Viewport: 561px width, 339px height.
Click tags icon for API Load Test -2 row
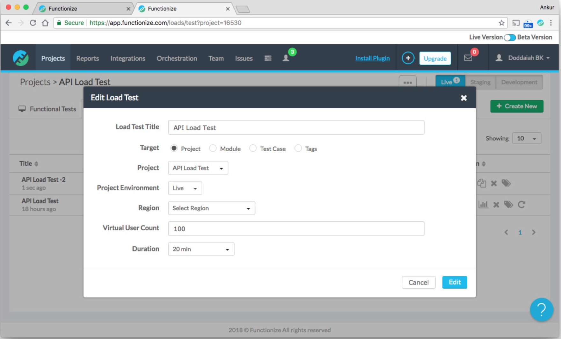tap(506, 183)
